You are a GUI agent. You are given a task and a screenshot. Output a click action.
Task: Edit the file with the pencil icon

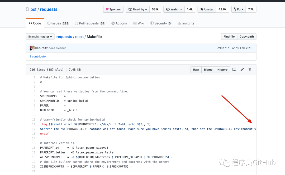pyautogui.click(x=242, y=70)
